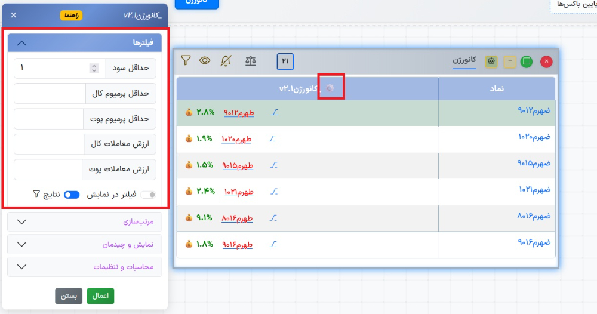This screenshot has height=314, width=597.
Task: Toggle the eye visibility icon in the toolbar
Action: pos(205,60)
